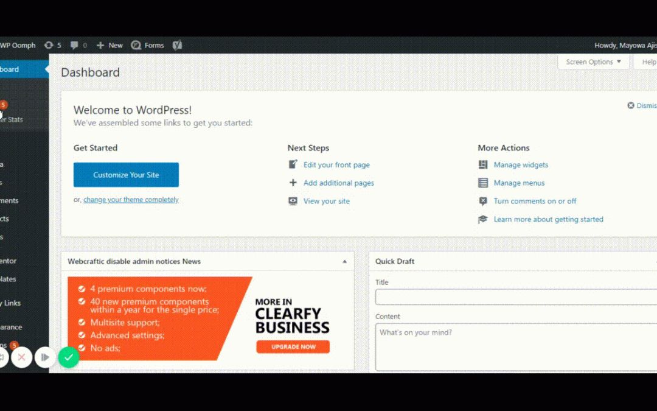The width and height of the screenshot is (657, 411).
Task: Click the plus icon beside Add additional pages
Action: pyautogui.click(x=293, y=183)
